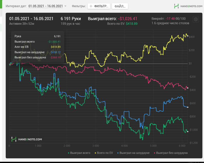Viewport: 204px width, 163px height.
Task: Open the 01.05.2021 - 16.05.2021 date range selector
Action: pos(45,6)
